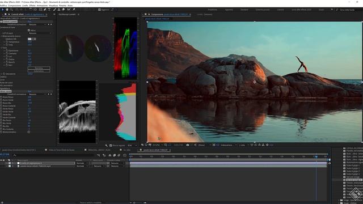Click Ripristina button under Tono
This screenshot has width=363, height=204.
click(x=39, y=68)
